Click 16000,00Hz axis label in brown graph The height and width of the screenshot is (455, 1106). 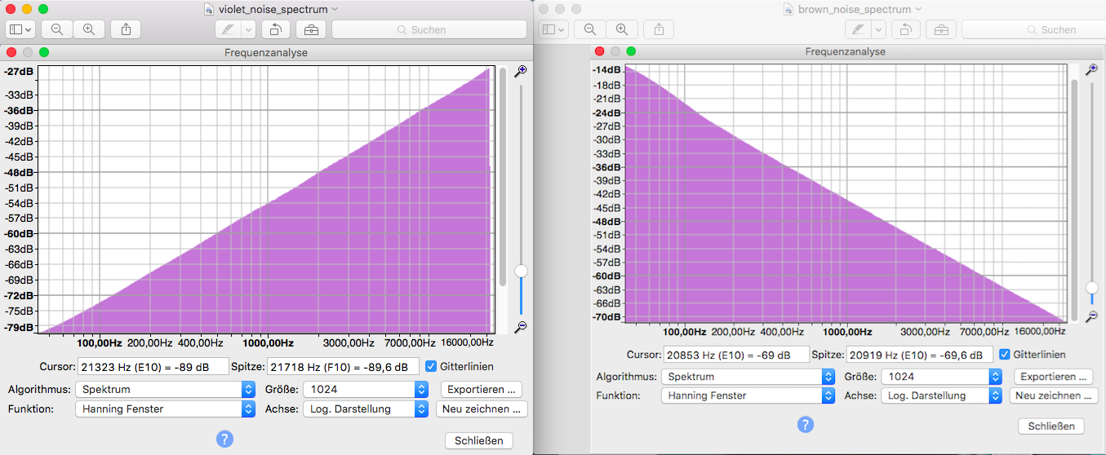click(1041, 332)
